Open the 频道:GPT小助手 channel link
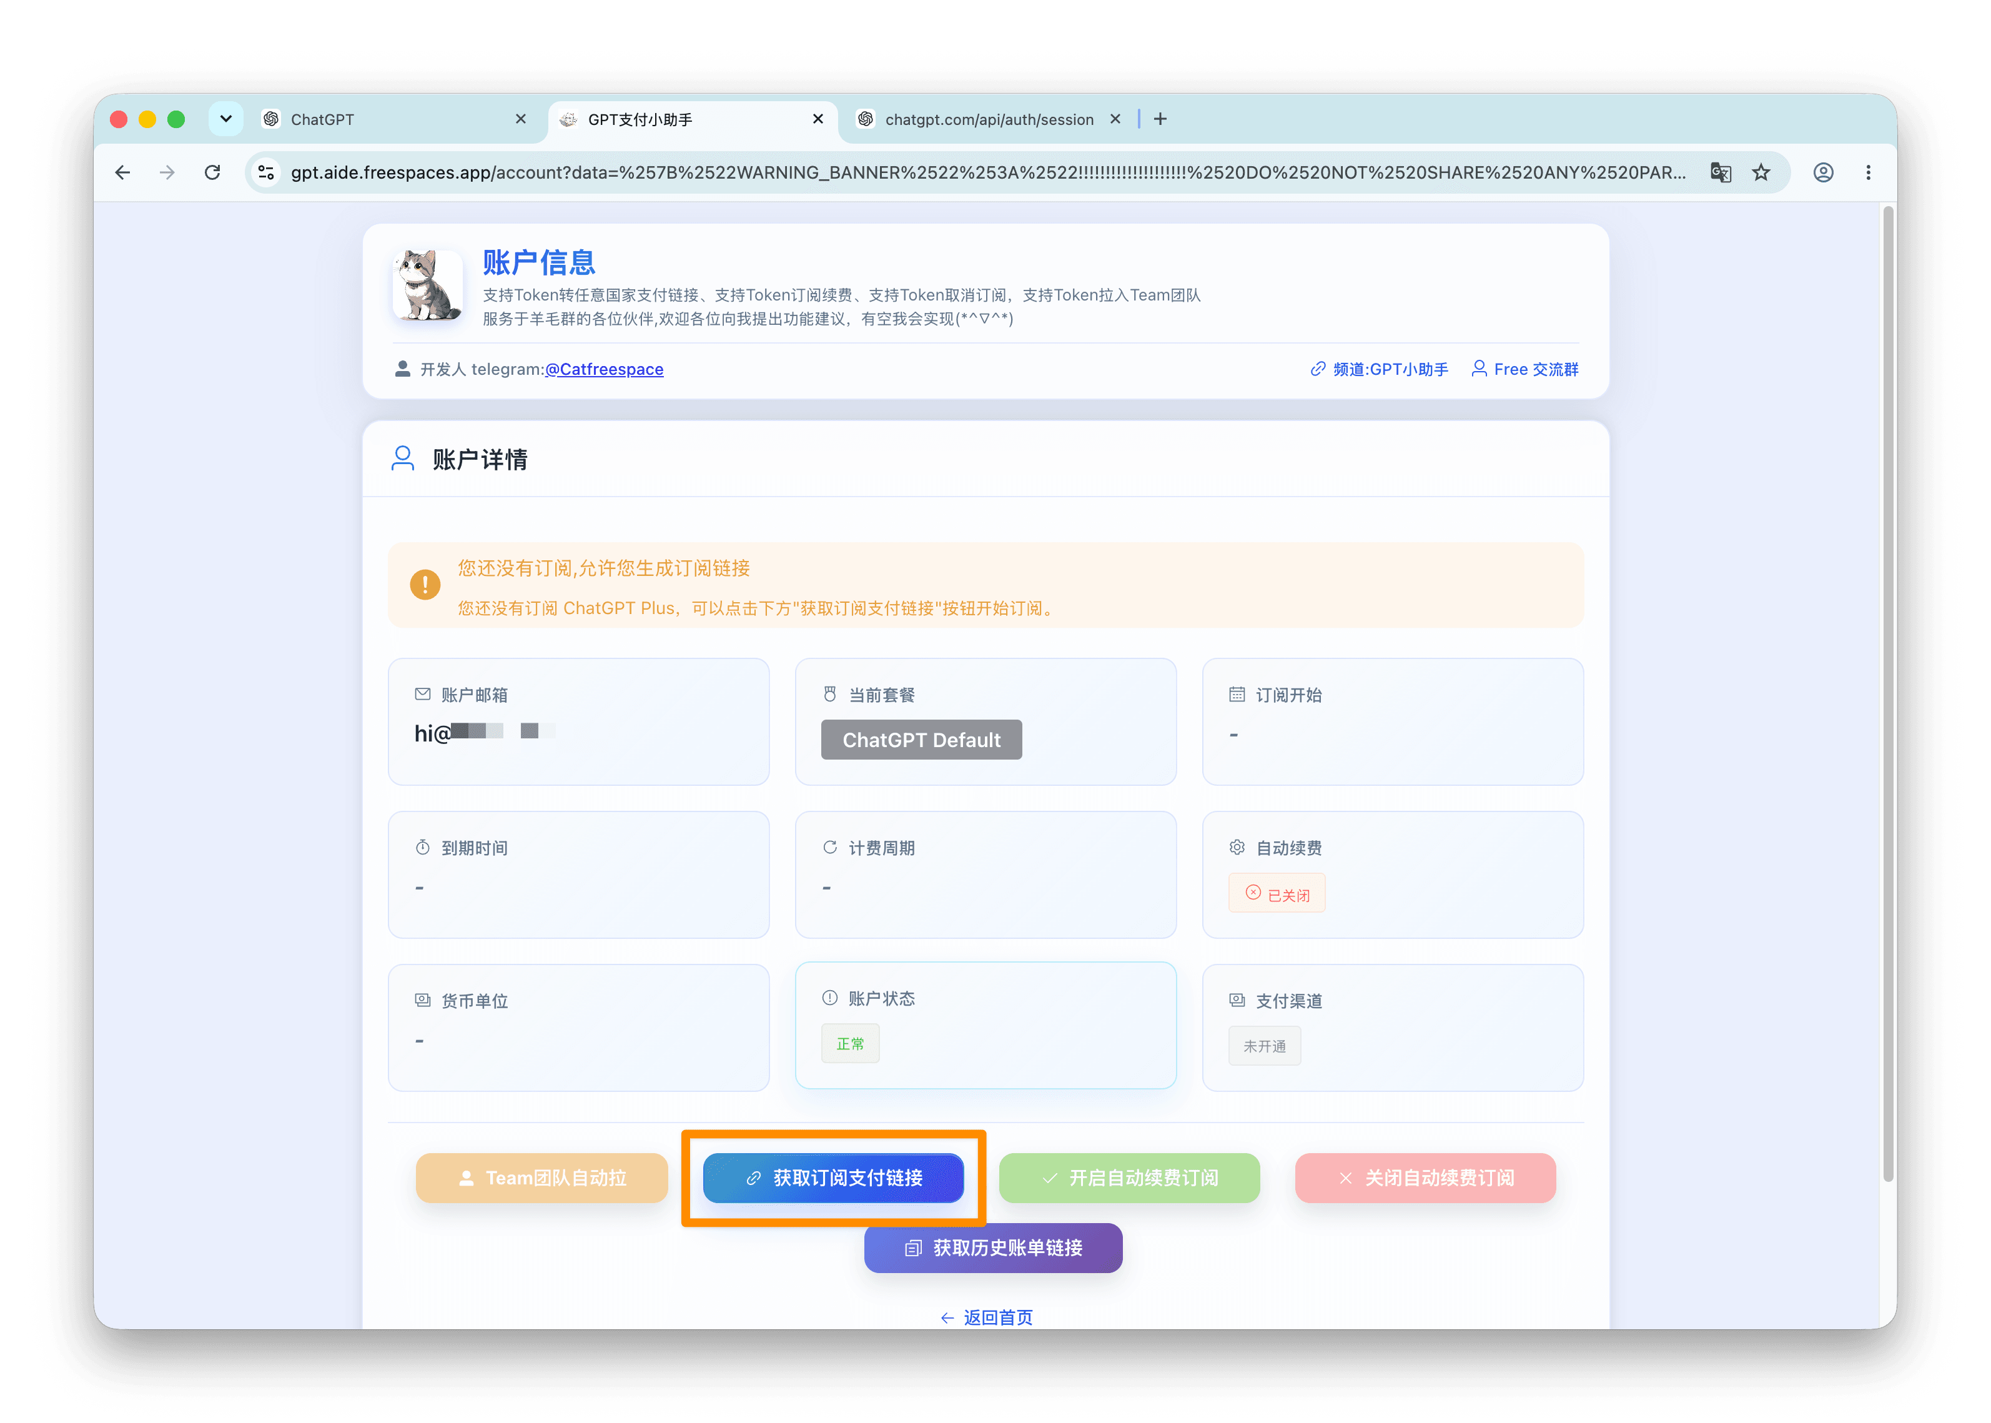This screenshot has height=1423, width=1991. (1380, 369)
